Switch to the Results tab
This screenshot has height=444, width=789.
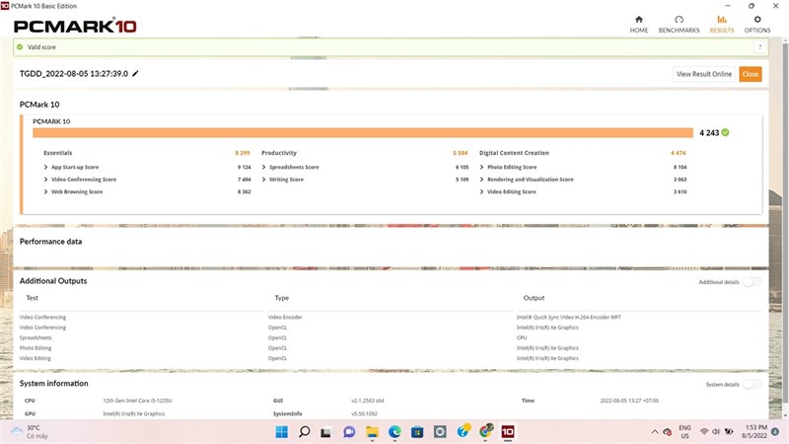coord(722,24)
